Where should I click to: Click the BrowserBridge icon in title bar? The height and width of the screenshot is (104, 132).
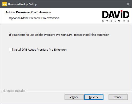5,4
